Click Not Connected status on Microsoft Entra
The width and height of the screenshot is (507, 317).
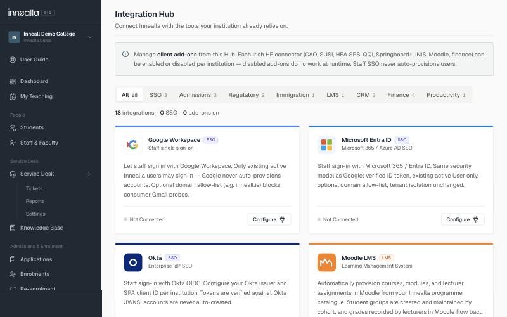click(x=338, y=219)
